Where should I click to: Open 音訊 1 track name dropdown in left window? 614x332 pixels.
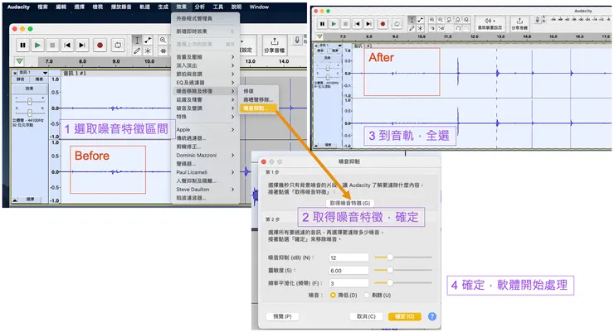[45, 73]
